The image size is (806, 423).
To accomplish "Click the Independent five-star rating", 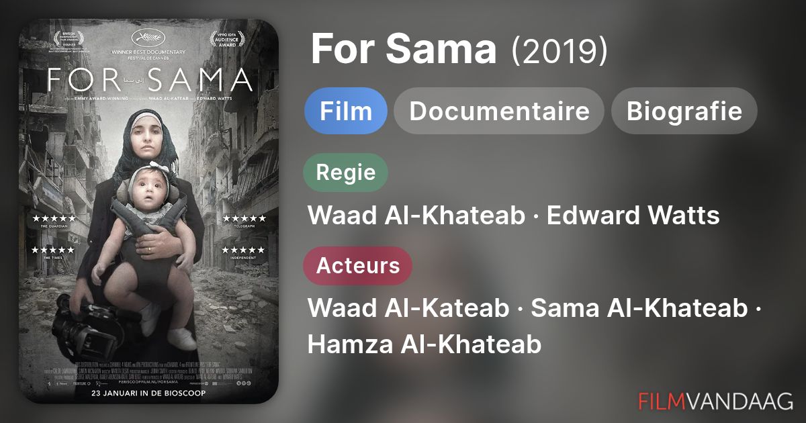I will click(244, 253).
